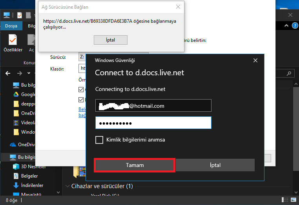Image resolution: width=299 pixels, height=205 pixels.
Task: Click the Back arrow in Explorer
Action: [8, 73]
